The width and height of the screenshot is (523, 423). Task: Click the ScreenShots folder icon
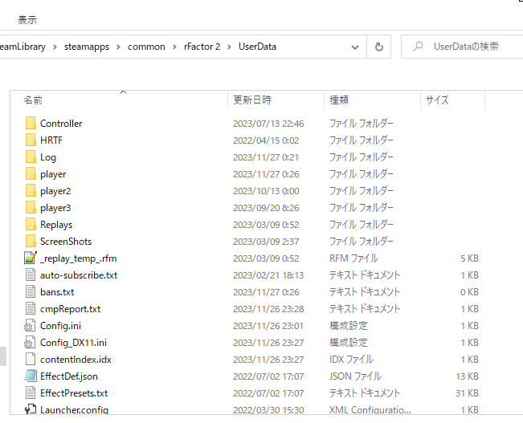click(x=31, y=241)
